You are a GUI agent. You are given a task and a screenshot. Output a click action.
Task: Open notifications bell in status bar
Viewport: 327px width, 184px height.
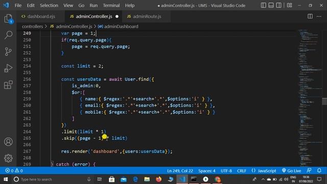pos(319,170)
